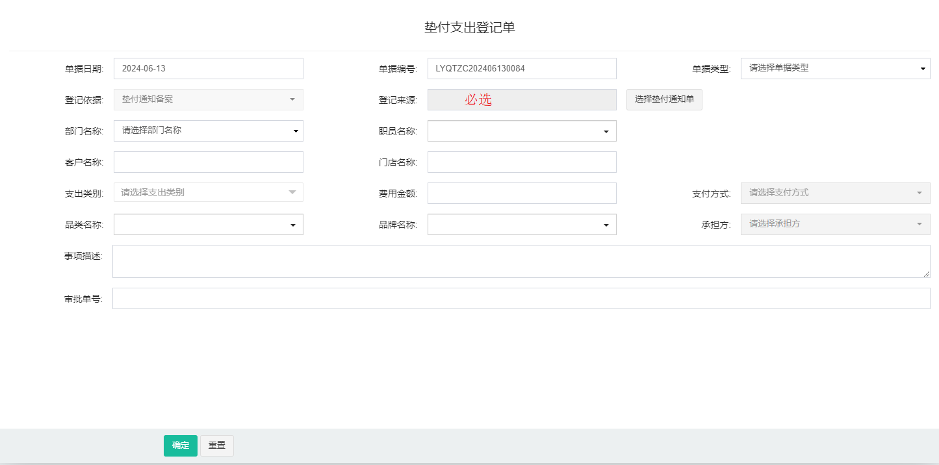Open the 承担方 dropdown
The height and width of the screenshot is (465, 939).
835,224
